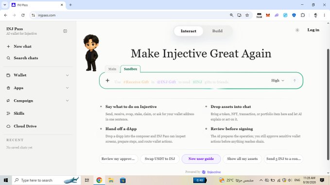330x185 pixels.
Task: Bookmark this page with star icon
Action: [x=247, y=15]
